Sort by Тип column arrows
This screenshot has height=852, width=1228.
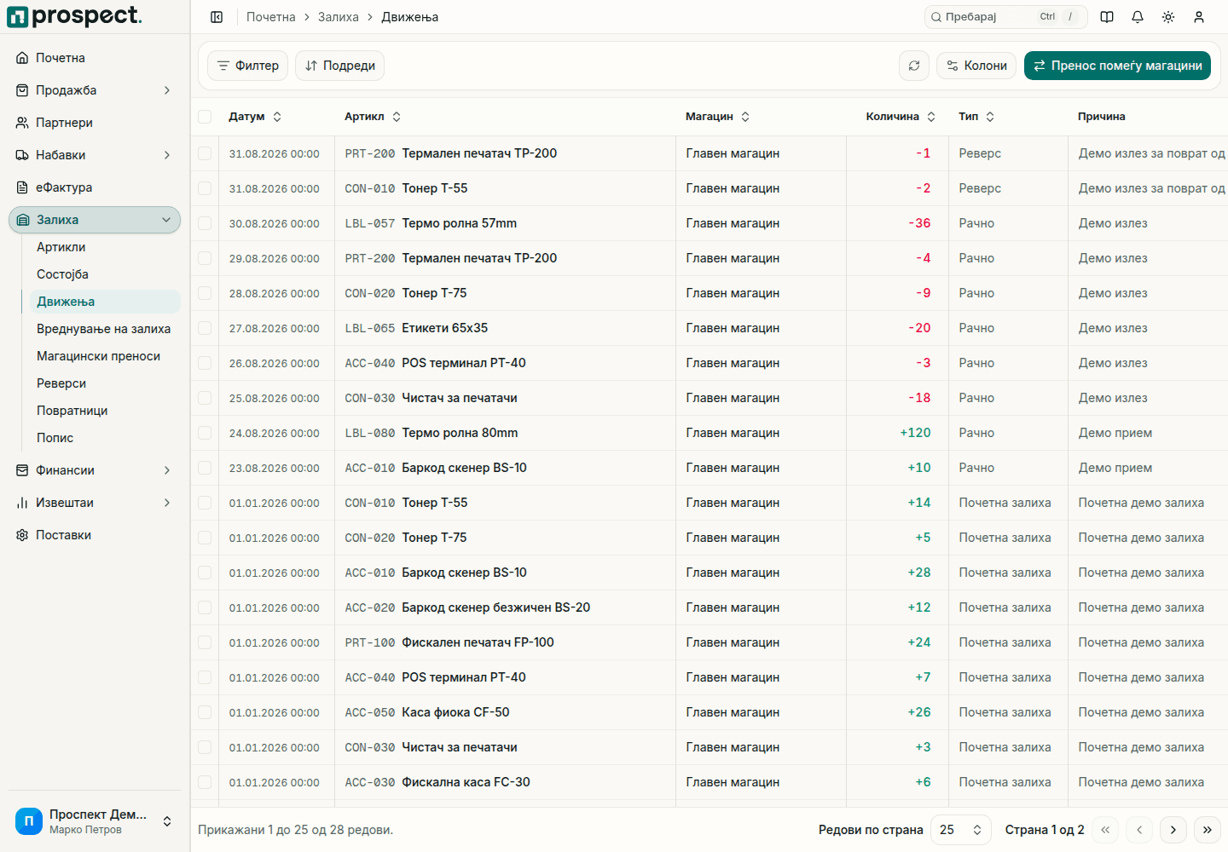[990, 117]
